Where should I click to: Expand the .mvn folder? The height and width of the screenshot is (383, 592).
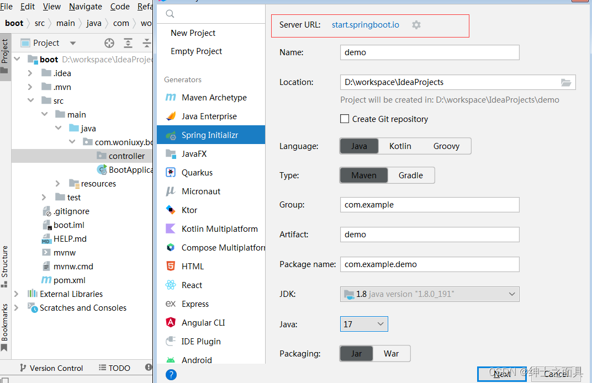[x=30, y=87]
